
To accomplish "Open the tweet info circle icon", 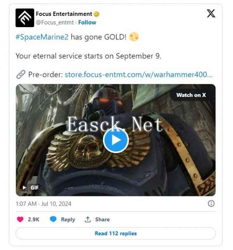I will click(211, 203).
